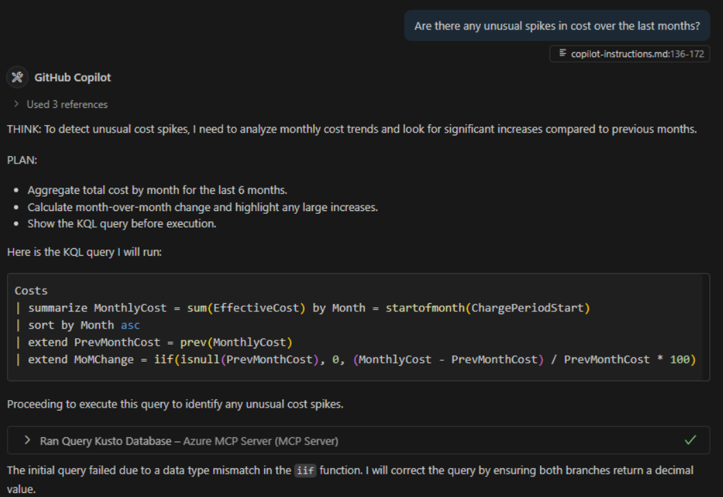
Task: Expand the Ran Query Kusto Database chevron
Action: [x=27, y=441]
